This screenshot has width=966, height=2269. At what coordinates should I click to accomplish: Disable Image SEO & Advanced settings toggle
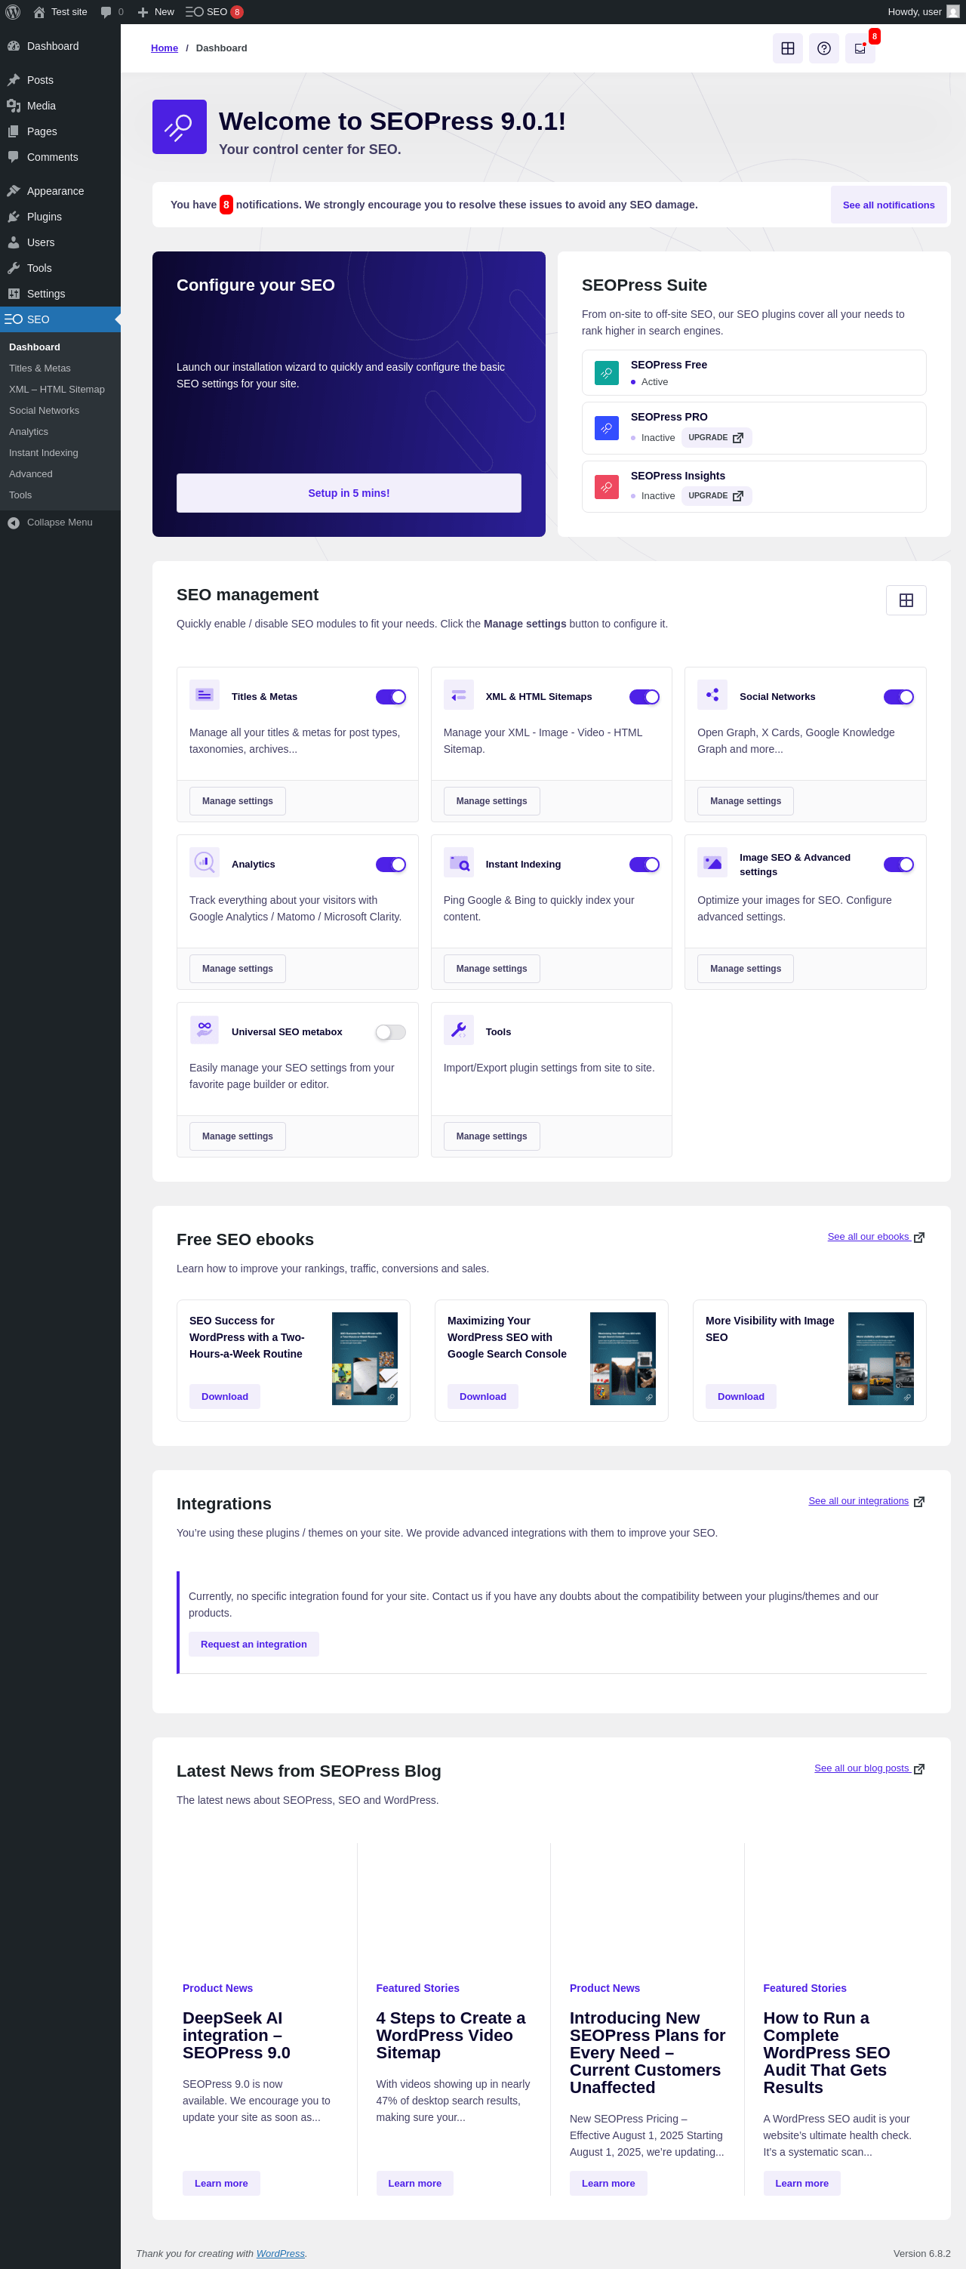coord(898,864)
